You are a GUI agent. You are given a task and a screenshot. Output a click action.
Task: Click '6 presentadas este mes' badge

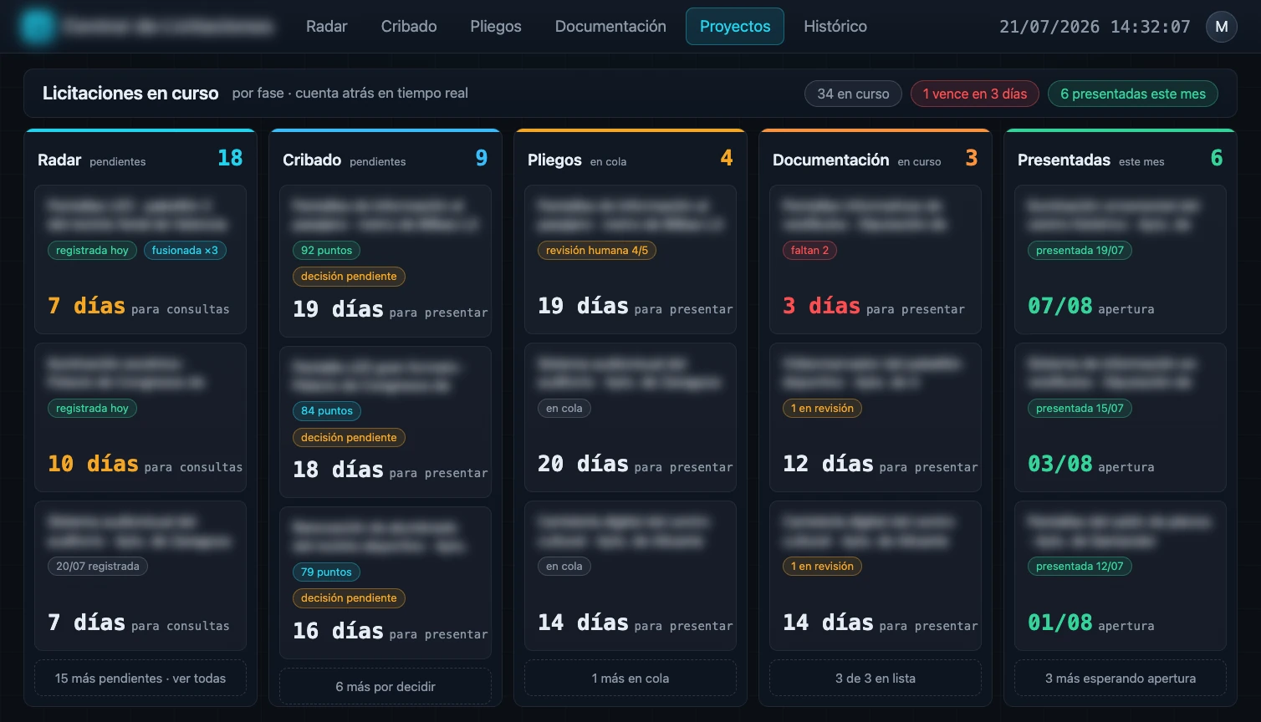click(x=1133, y=94)
